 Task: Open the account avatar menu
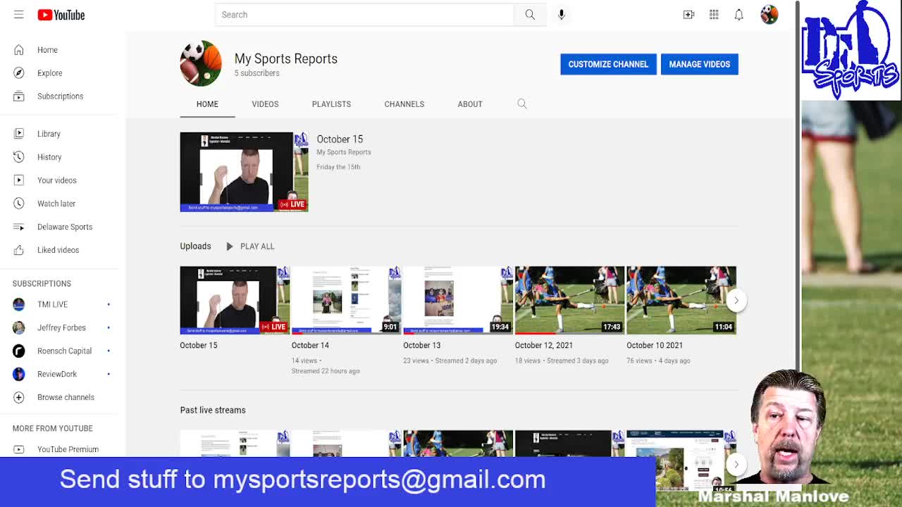(x=770, y=15)
